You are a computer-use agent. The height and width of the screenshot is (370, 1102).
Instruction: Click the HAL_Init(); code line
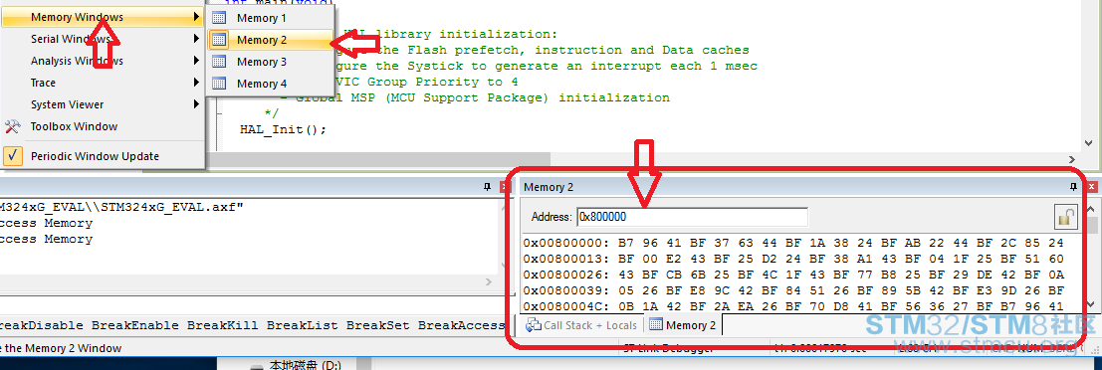(x=284, y=130)
